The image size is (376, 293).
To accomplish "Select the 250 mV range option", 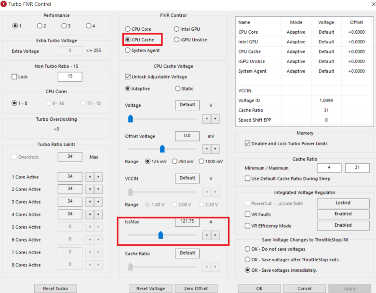I will click(175, 162).
